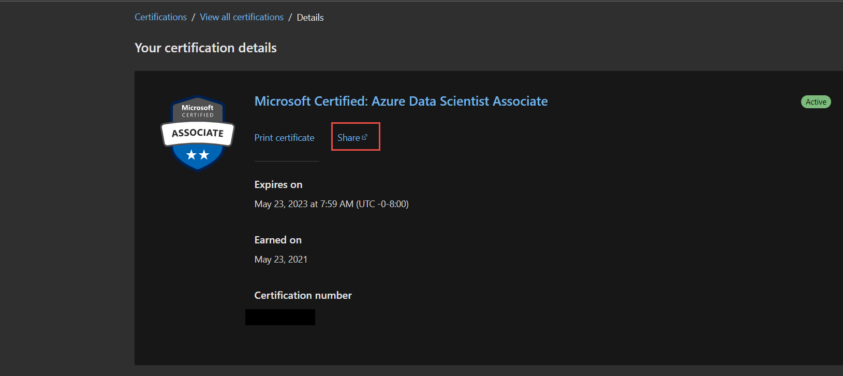
Task: Click the Details breadcrumb text
Action: [x=310, y=18]
